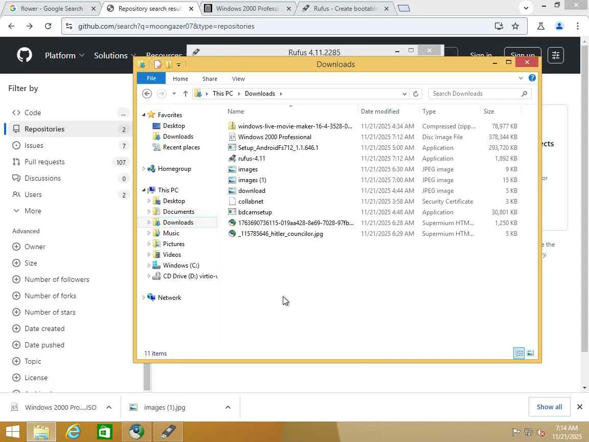This screenshot has height=442, width=589.
Task: Expand the Windows (C:) drive node
Action: 149,266
